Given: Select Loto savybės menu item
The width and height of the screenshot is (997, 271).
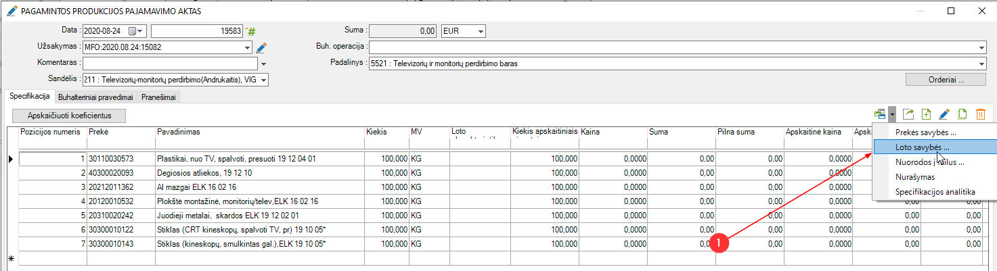Looking at the screenshot, I should 935,147.
